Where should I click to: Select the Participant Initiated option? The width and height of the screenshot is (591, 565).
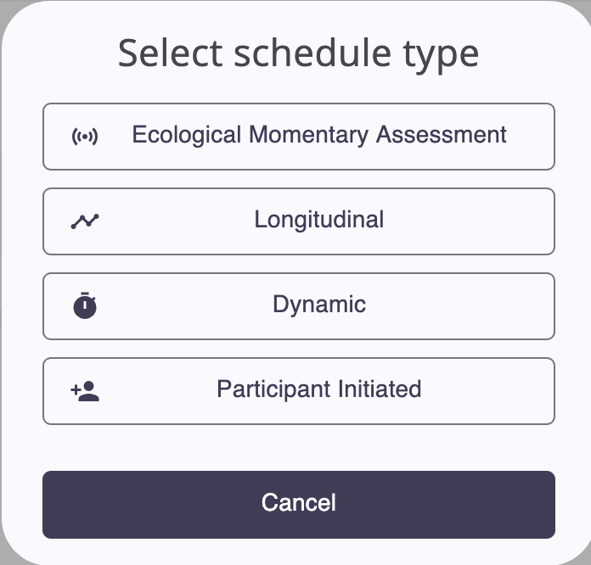click(x=299, y=391)
